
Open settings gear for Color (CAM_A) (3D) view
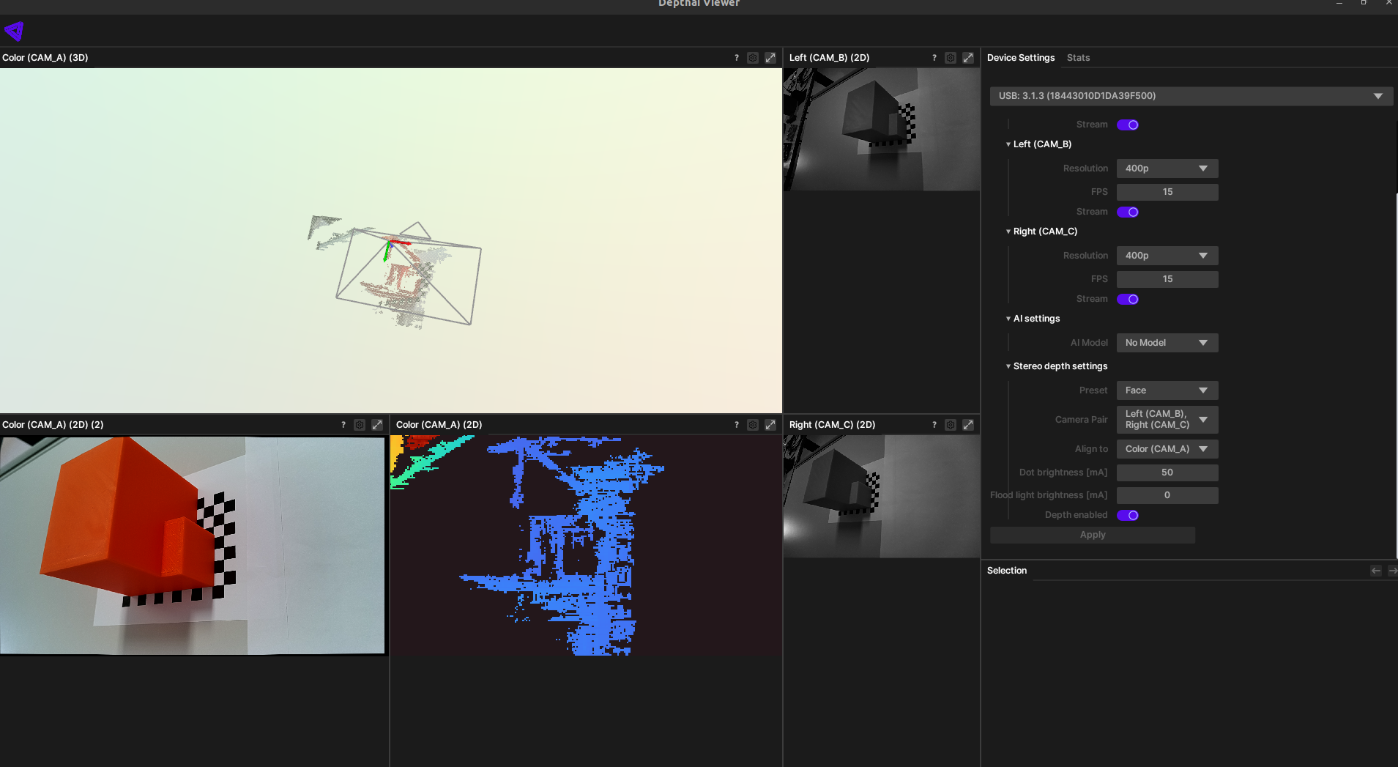click(x=753, y=58)
